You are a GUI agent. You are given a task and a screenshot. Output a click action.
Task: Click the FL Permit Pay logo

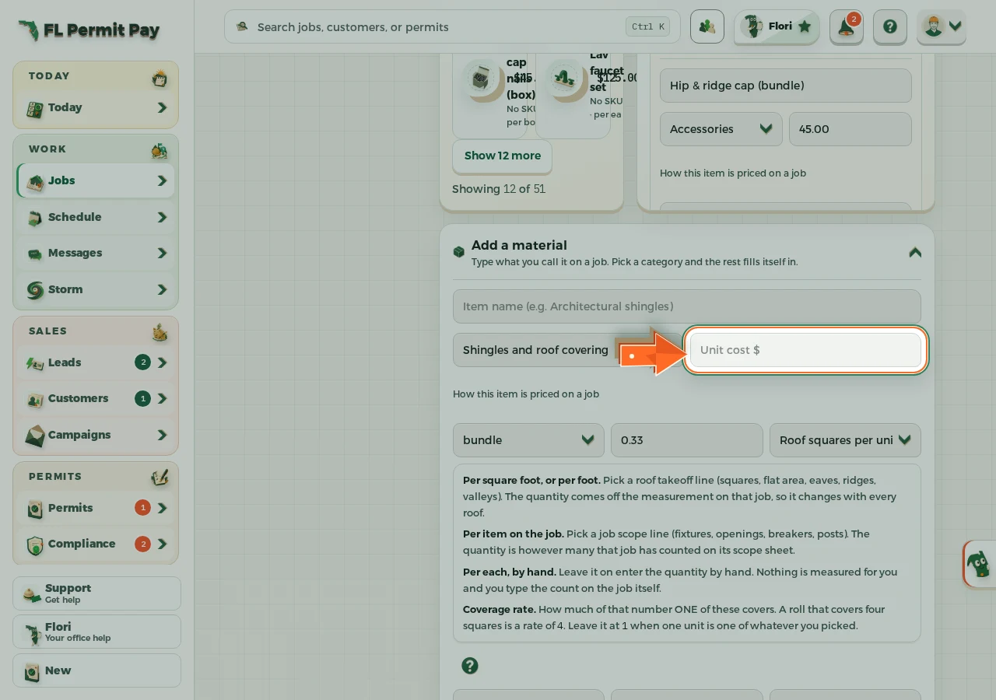coord(89,30)
